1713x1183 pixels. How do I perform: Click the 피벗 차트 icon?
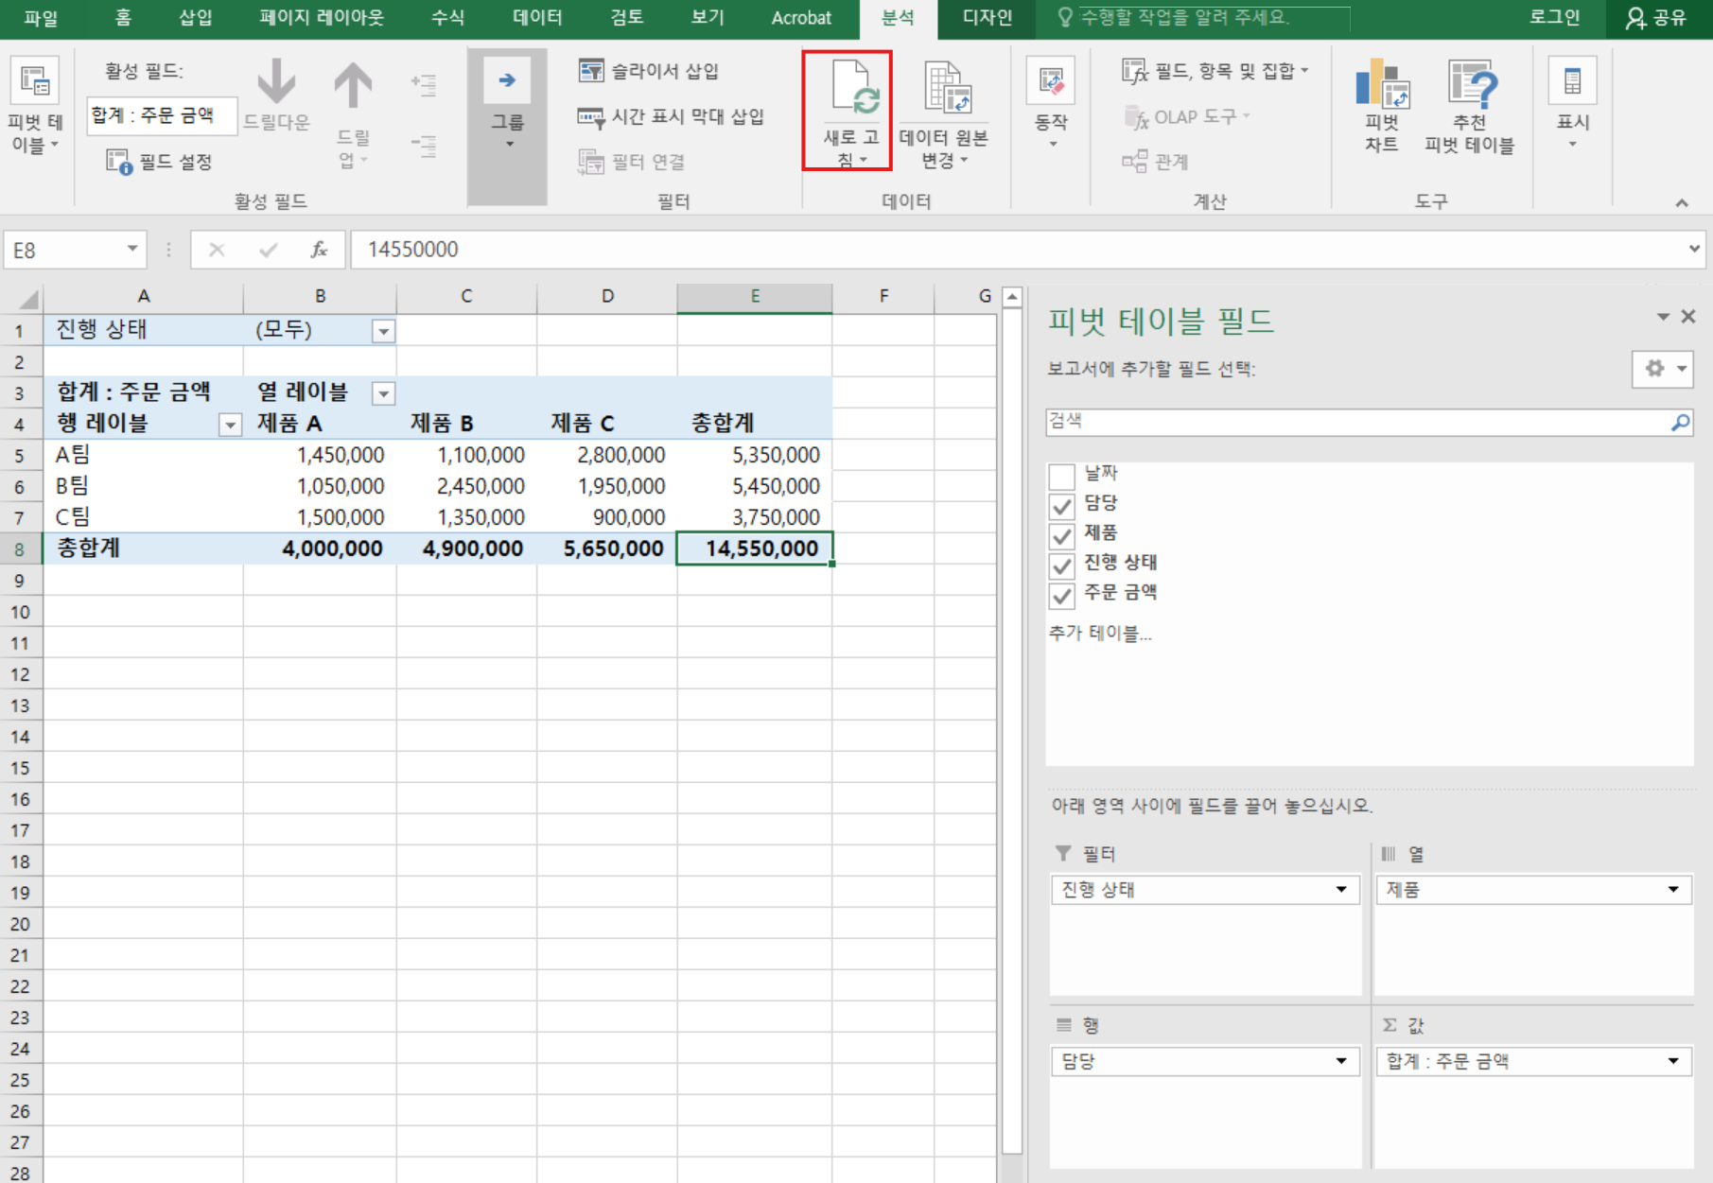[1382, 83]
